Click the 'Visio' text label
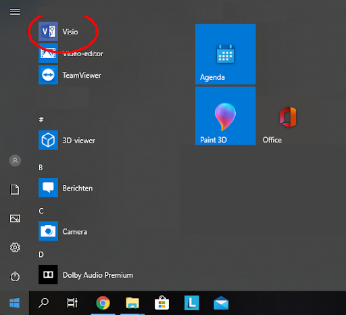The height and width of the screenshot is (315, 346). 70,32
